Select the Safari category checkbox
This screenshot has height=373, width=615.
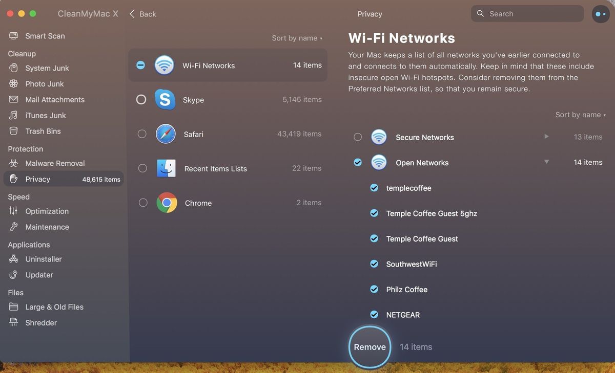point(142,134)
